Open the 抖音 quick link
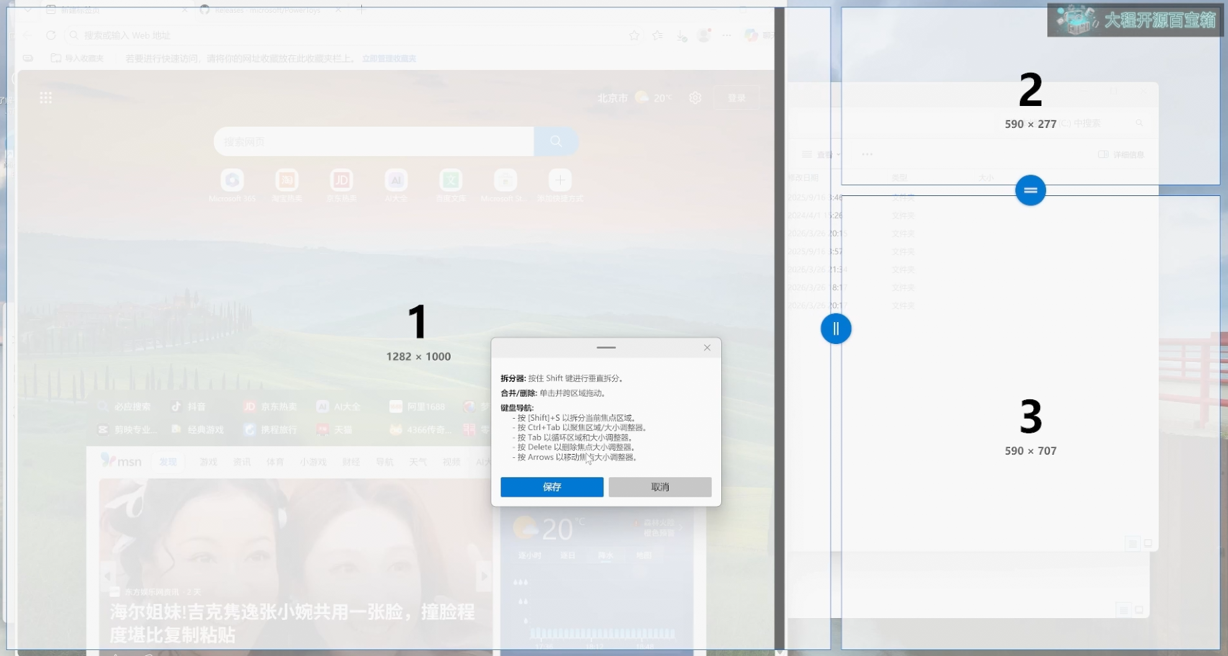 [189, 407]
